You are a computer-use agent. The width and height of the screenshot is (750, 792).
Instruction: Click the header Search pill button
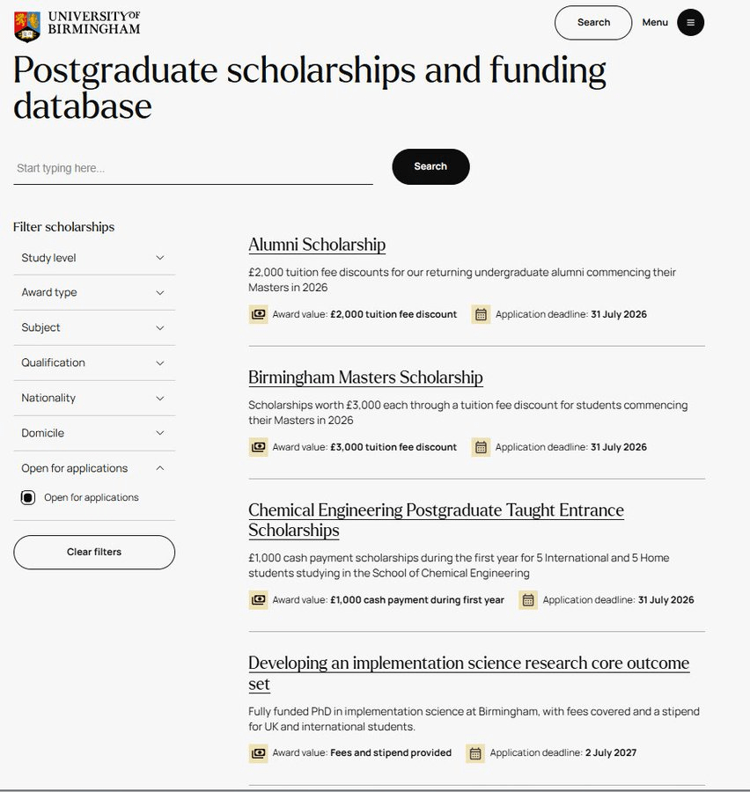pos(593,23)
